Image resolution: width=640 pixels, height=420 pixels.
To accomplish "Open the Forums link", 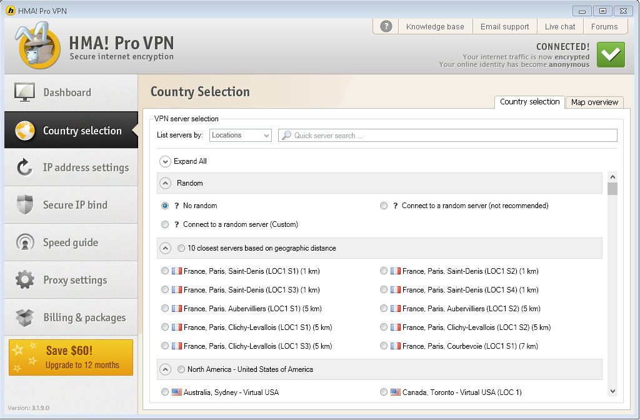I will [604, 26].
